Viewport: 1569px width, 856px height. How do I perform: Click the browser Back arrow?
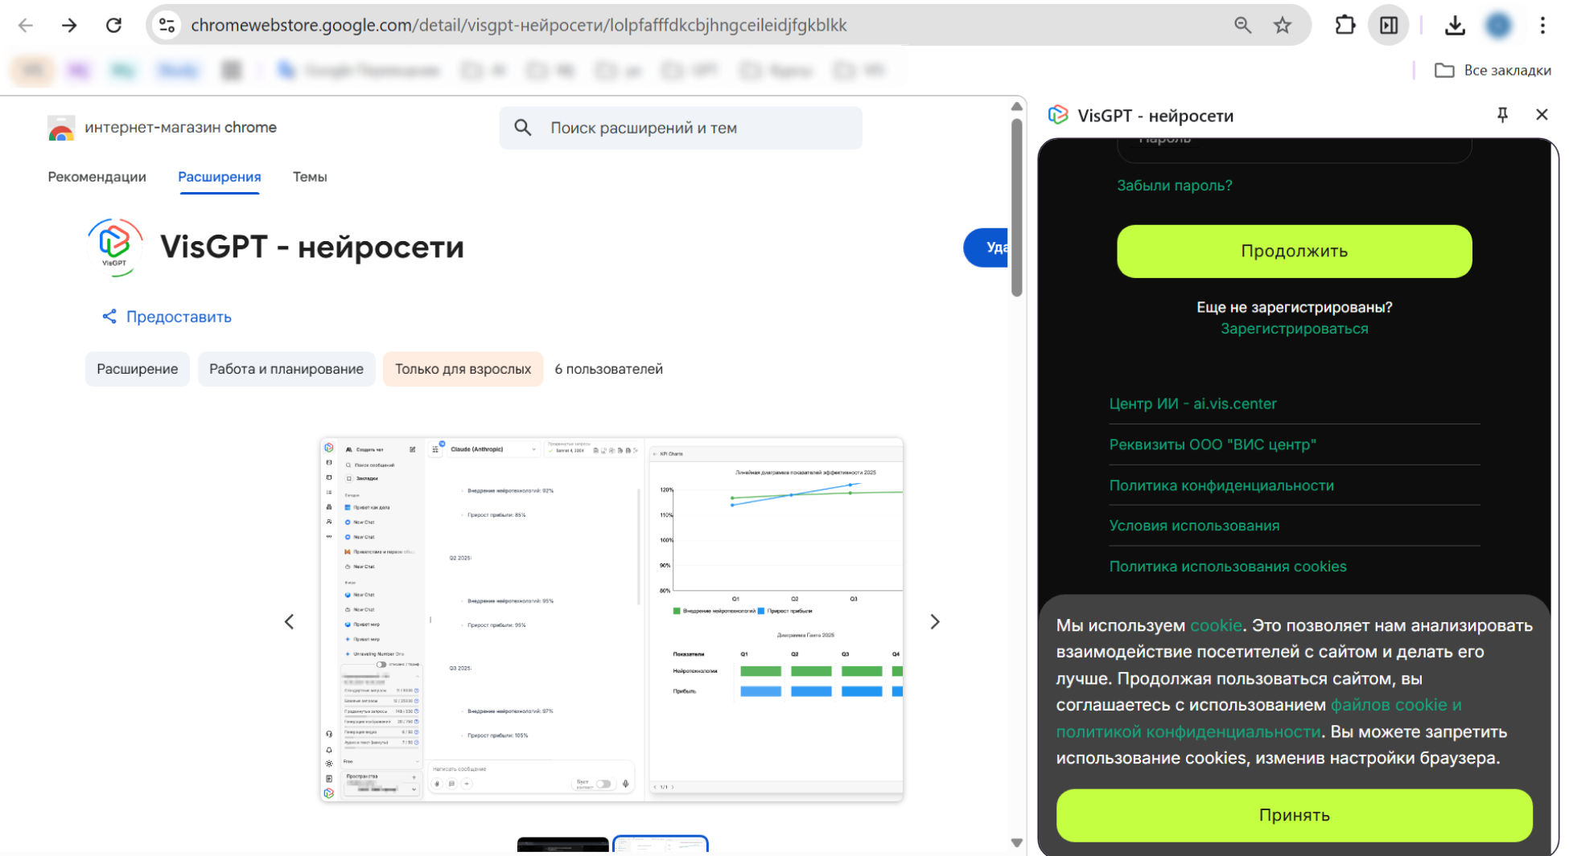[x=26, y=26]
